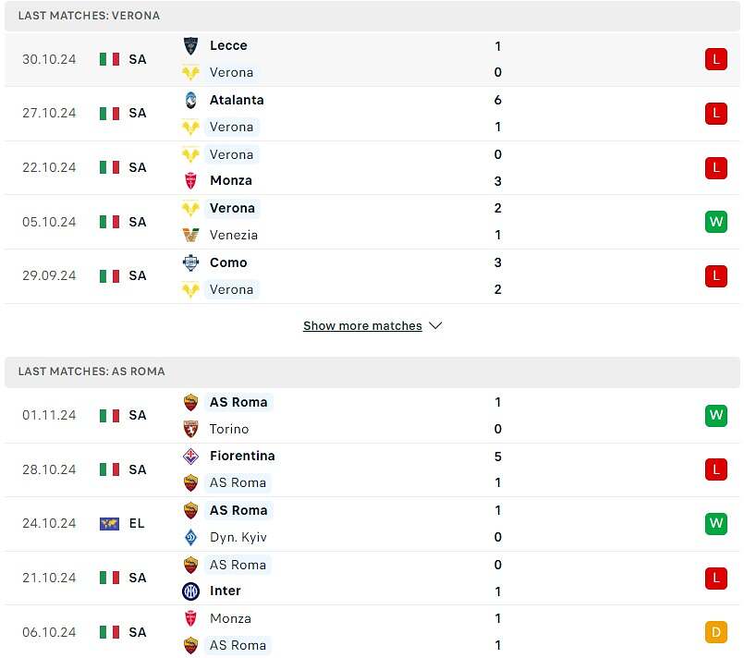Click the W badge for Verona vs Venezia

point(716,222)
